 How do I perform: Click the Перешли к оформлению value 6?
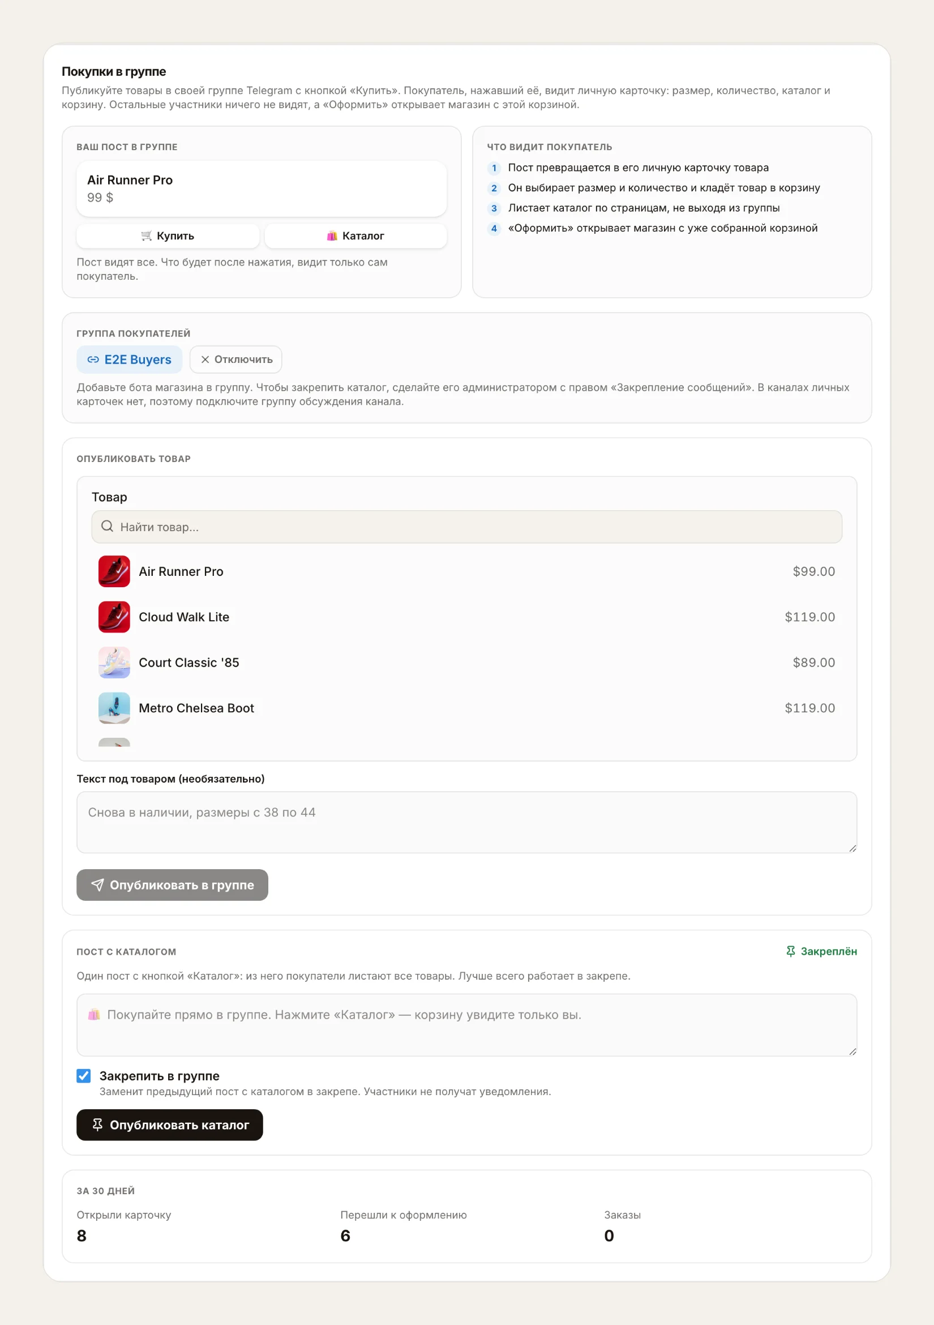pos(345,1236)
